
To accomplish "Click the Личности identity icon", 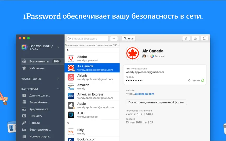I will tap(24, 116).
